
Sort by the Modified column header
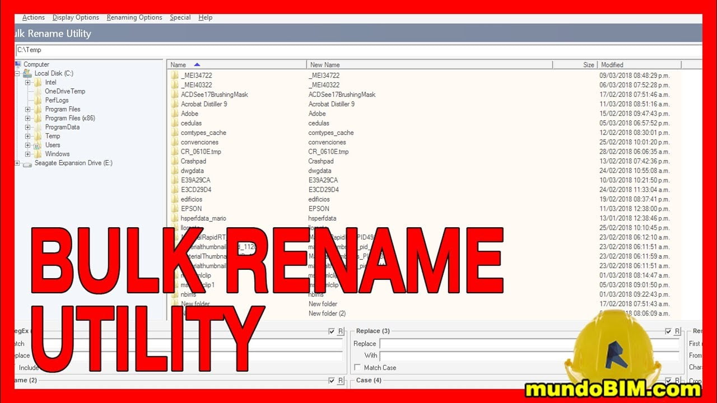click(639, 65)
